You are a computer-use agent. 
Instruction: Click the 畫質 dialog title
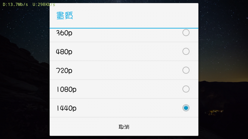click(x=64, y=15)
